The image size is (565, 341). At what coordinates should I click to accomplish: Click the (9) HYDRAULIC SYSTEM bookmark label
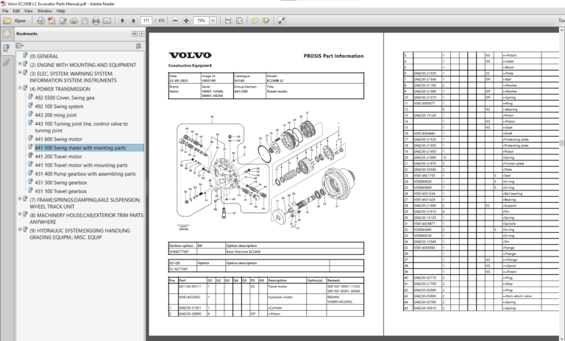pyautogui.click(x=79, y=234)
